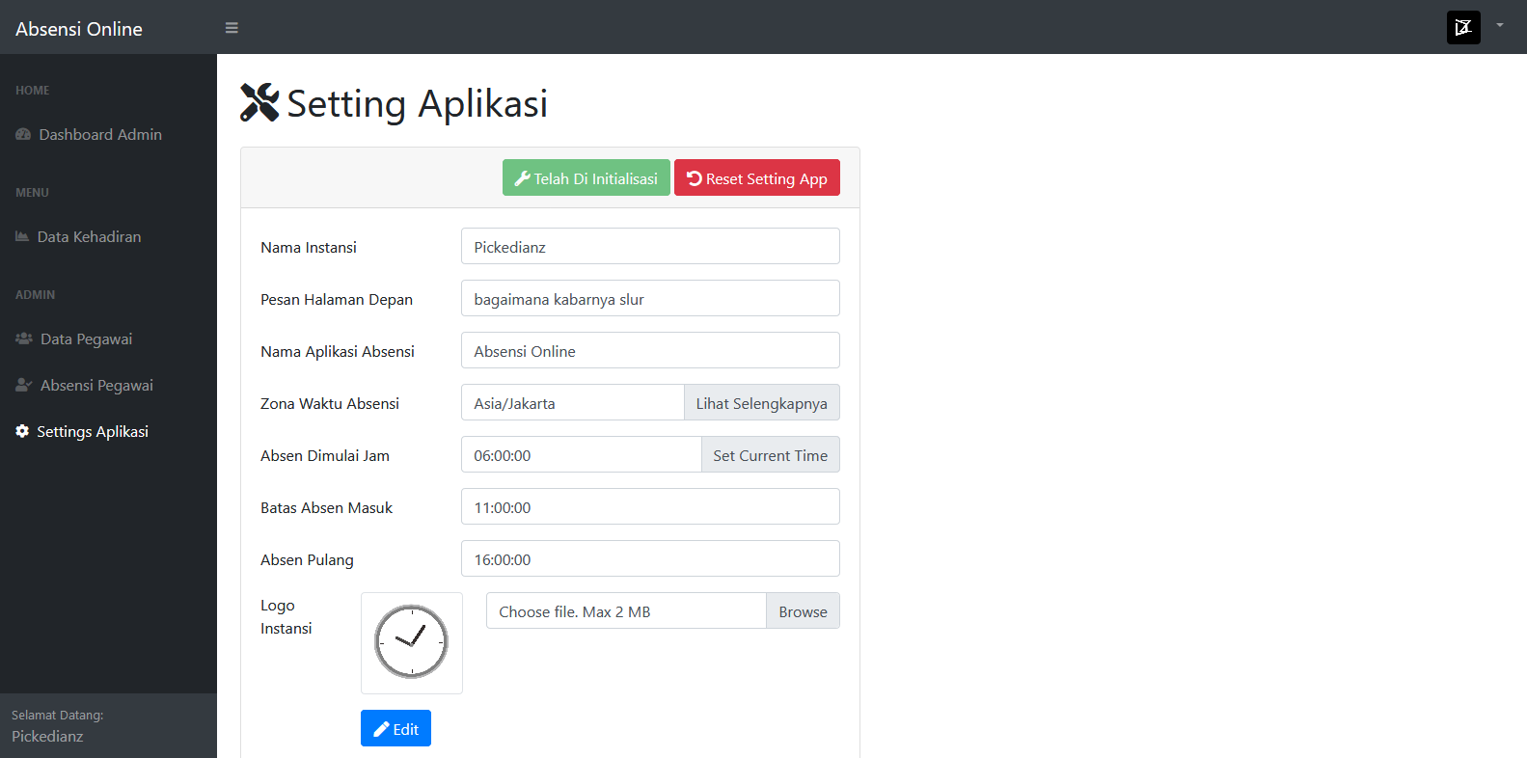Click the Data Kehadiran chart icon

22,236
